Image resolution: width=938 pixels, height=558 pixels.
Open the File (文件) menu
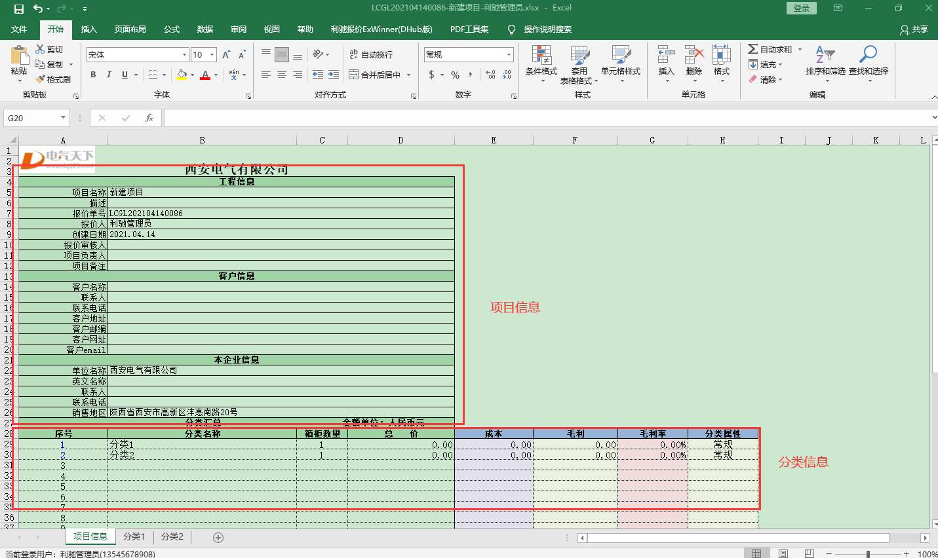[x=19, y=29]
